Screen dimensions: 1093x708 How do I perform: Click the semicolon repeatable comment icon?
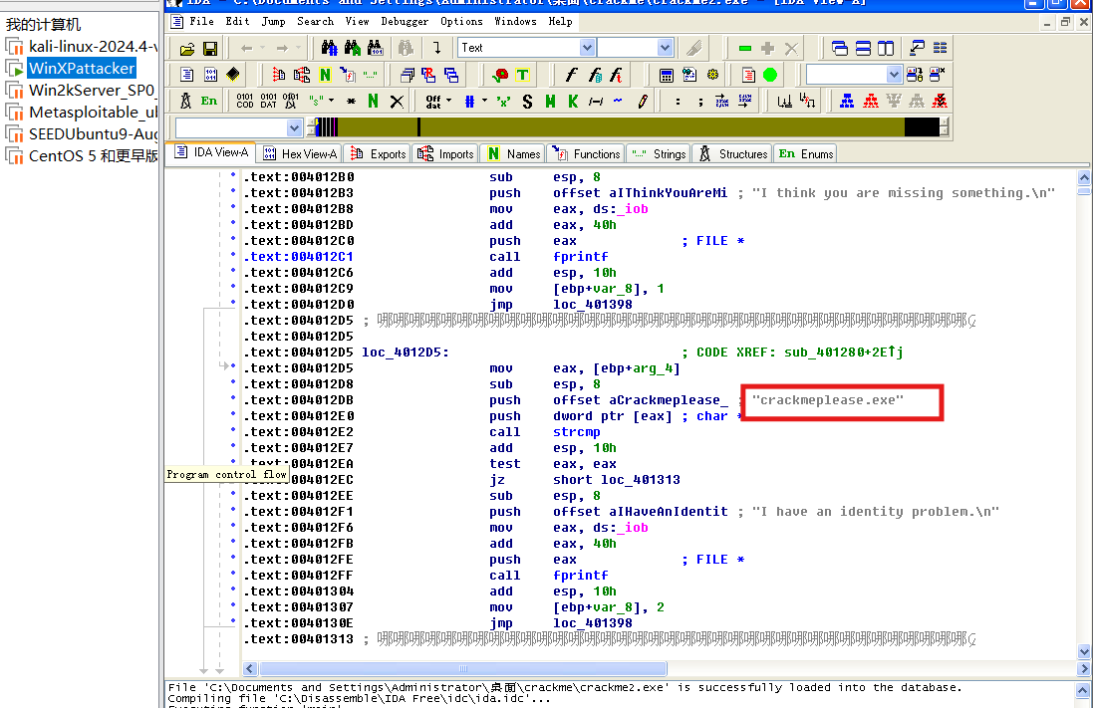699,102
